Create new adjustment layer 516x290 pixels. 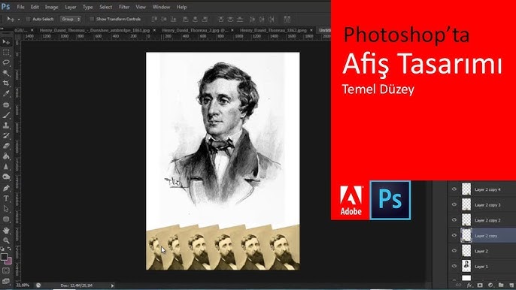[490, 285]
